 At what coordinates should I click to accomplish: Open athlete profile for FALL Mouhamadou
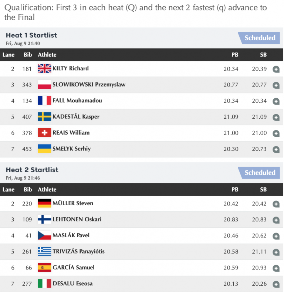coord(77,101)
